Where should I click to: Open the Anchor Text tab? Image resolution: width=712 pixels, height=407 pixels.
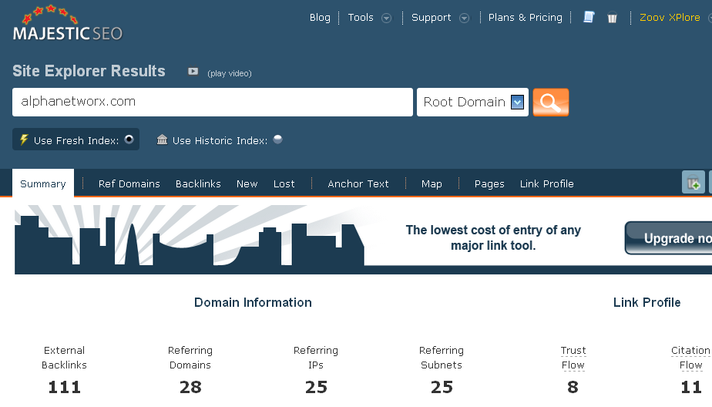[x=358, y=183]
